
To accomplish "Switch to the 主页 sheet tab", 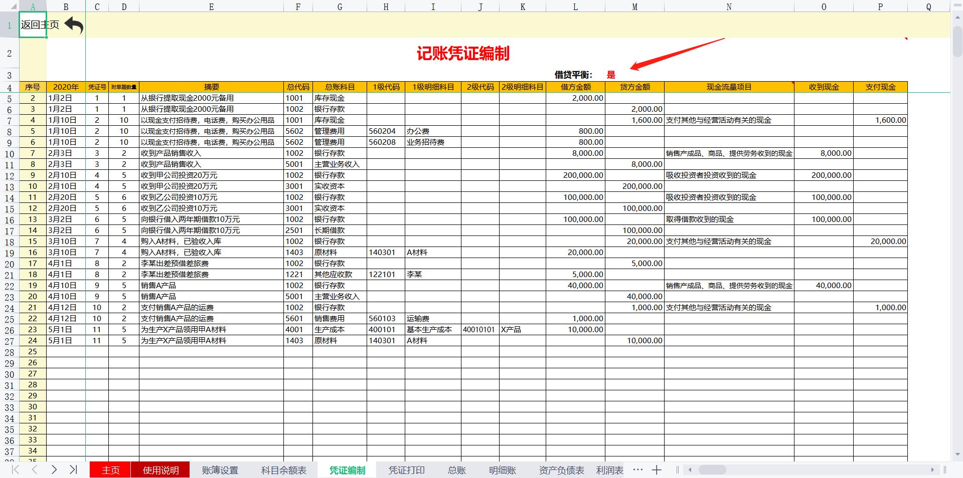I will click(x=109, y=470).
